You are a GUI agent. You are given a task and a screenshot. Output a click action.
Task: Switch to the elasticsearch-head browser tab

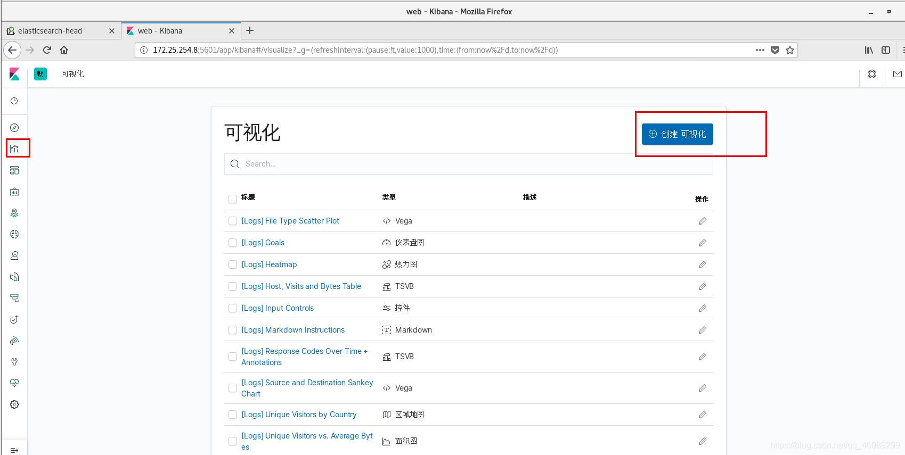click(x=61, y=31)
